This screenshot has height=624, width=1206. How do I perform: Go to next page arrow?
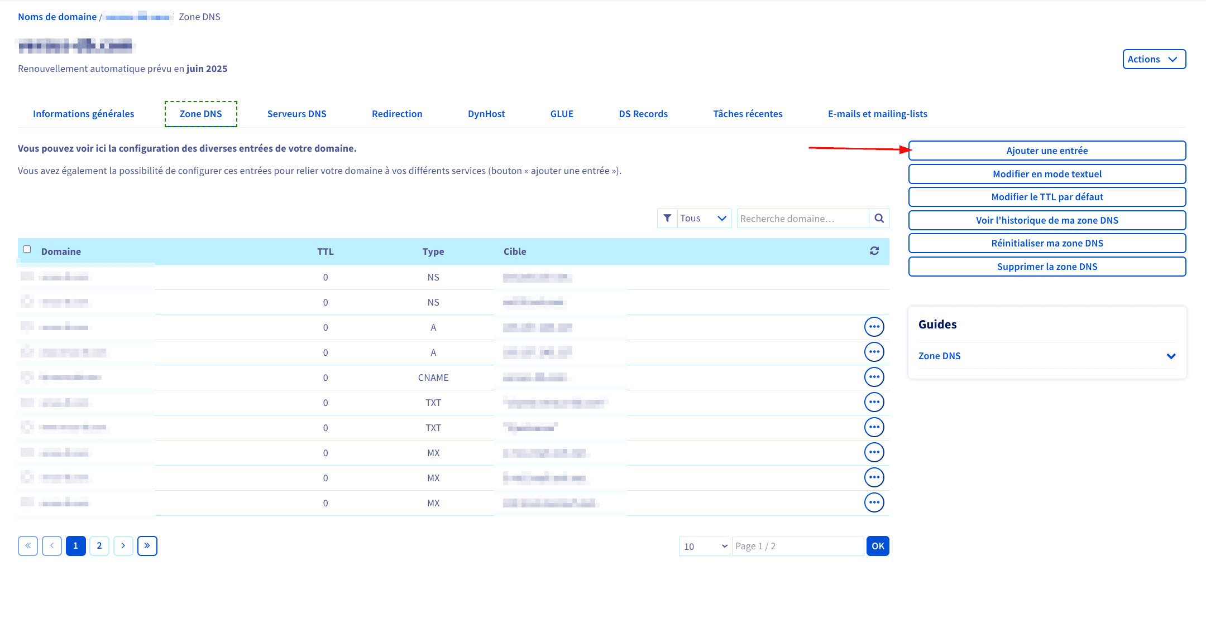click(123, 546)
